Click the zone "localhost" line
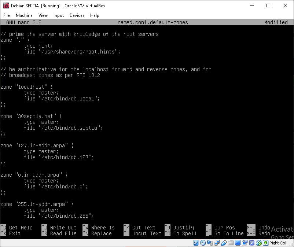Screen dimensions: 294x247 click(x=27, y=87)
